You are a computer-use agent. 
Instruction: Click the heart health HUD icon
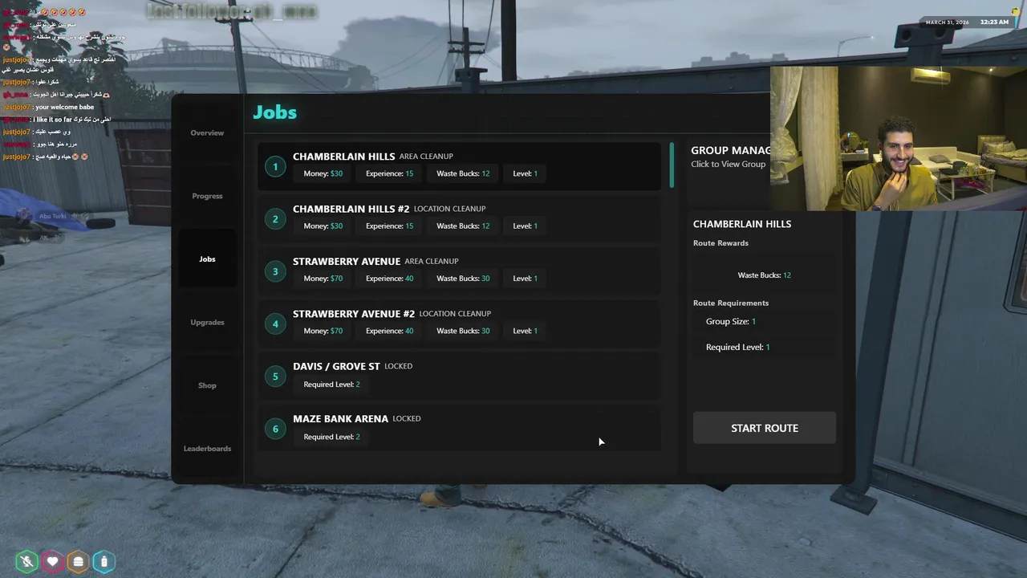pyautogui.click(x=53, y=562)
